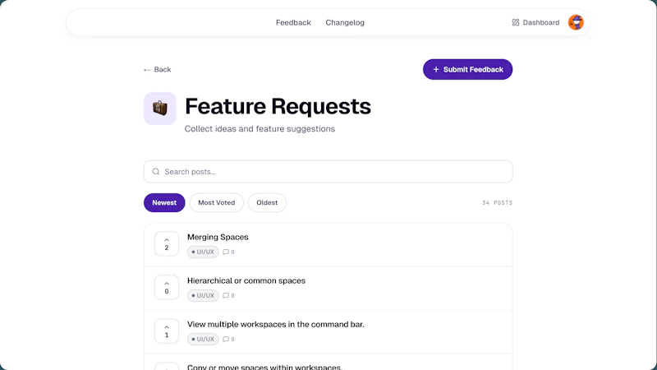The image size is (657, 370).
Task: Click the search magnifier icon
Action: [156, 172]
